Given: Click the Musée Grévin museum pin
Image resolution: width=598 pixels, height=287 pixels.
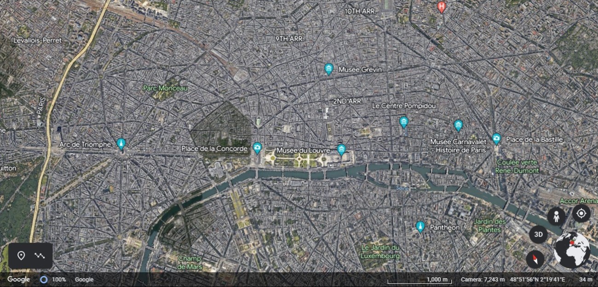Looking at the screenshot, I should (x=328, y=69).
